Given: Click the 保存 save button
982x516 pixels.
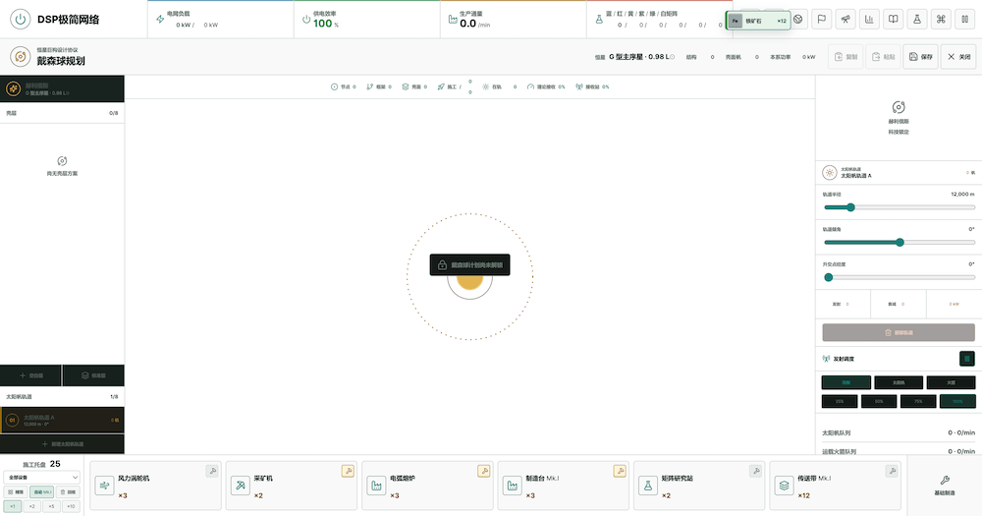Looking at the screenshot, I should click(x=921, y=56).
